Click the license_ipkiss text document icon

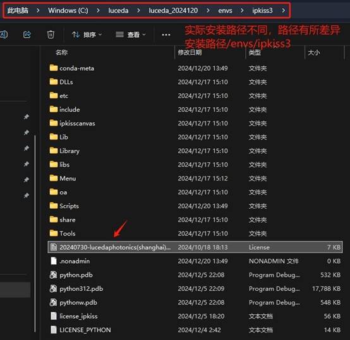click(54, 316)
